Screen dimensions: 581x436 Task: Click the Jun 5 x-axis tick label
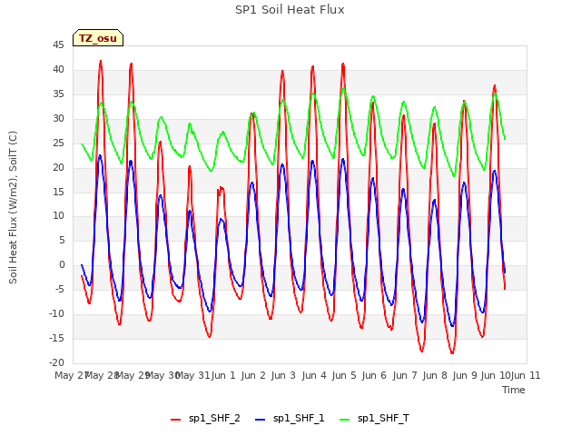(344, 375)
